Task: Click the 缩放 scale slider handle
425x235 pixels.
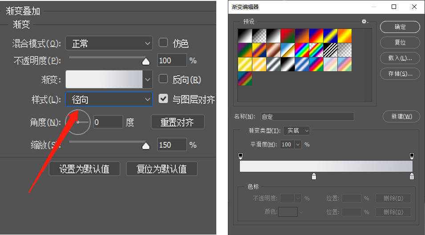Action: [x=146, y=146]
